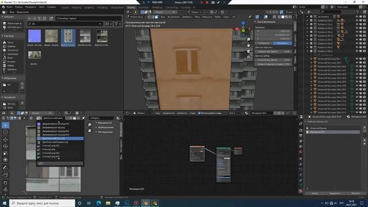Hide Осенний бульвар 9x1 with eye icon

[x=357, y=59]
